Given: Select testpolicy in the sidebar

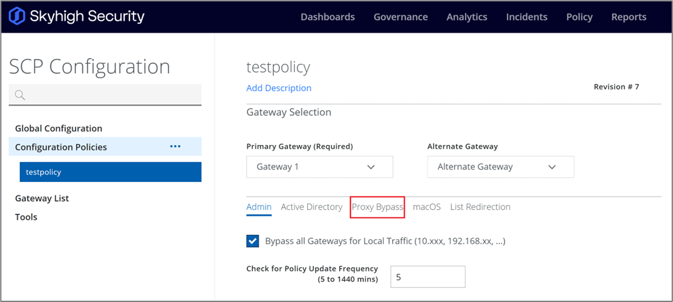Looking at the screenshot, I should pos(110,172).
